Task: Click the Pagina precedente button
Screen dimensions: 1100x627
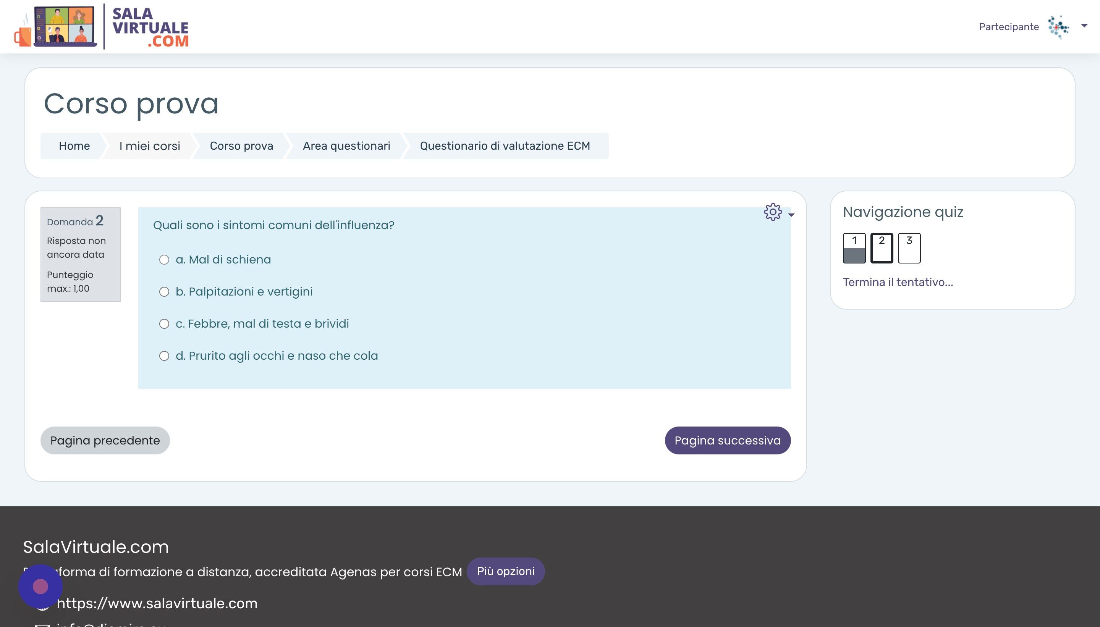Action: [105, 441]
